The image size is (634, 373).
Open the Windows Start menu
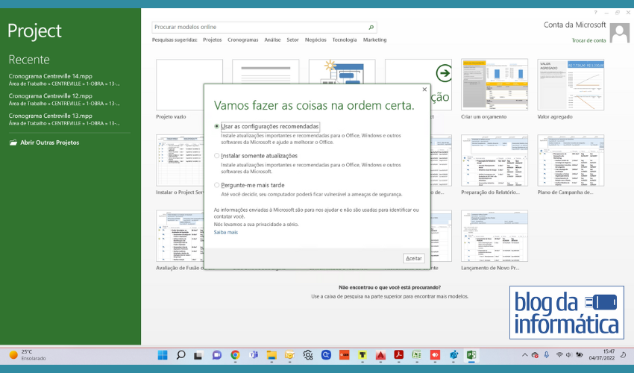[x=163, y=355]
